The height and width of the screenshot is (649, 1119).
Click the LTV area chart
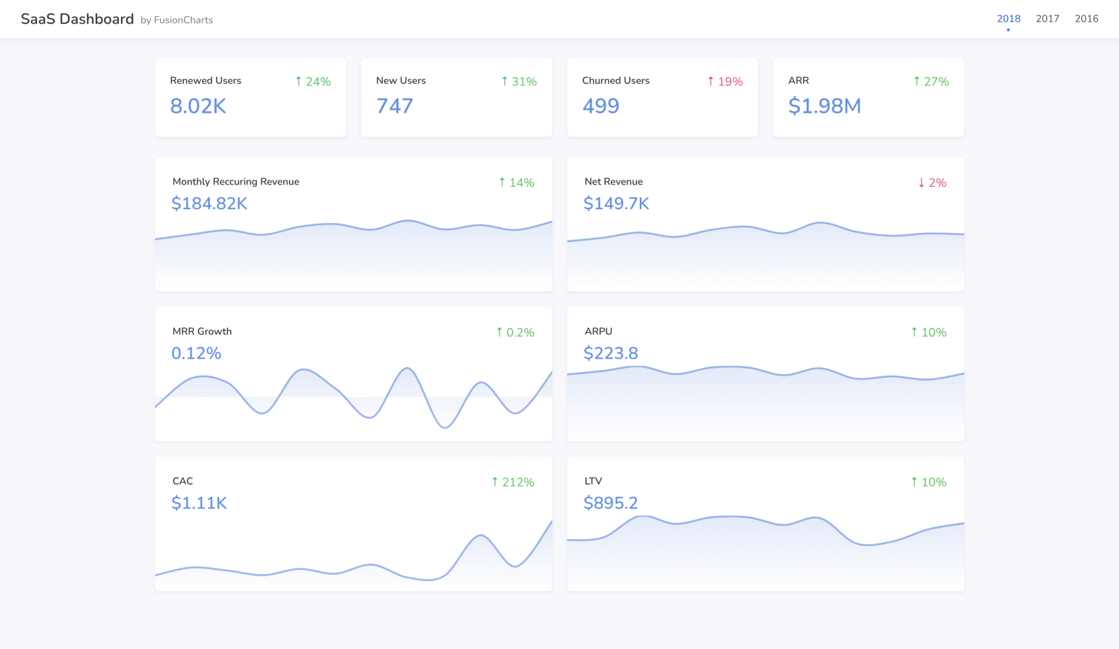pyautogui.click(x=765, y=553)
